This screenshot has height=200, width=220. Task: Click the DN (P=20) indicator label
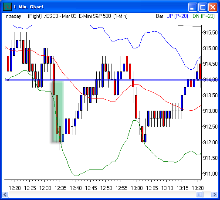click(203, 16)
